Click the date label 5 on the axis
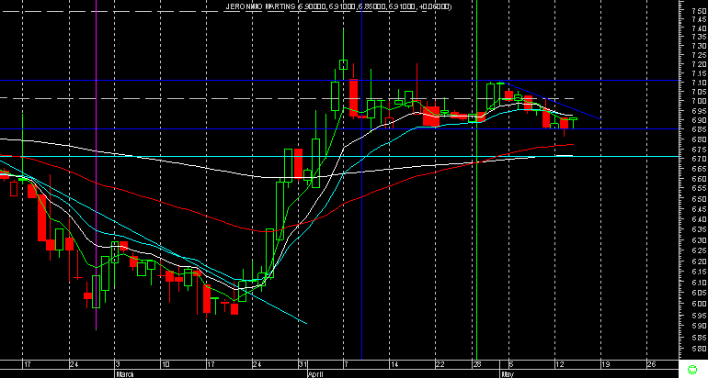 coord(511,364)
